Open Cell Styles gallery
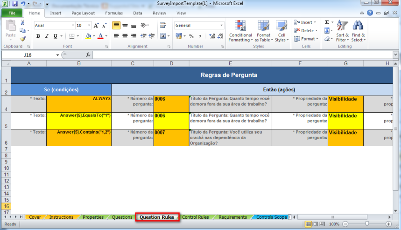Viewport: 401px width, 230px height. (x=281, y=31)
